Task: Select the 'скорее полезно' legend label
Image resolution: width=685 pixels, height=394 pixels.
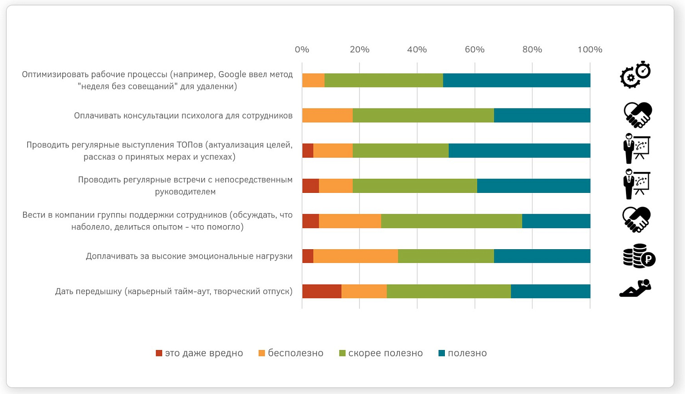Action: tap(385, 353)
